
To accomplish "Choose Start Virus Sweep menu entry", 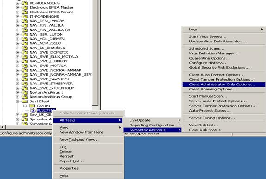I will click(224, 36).
